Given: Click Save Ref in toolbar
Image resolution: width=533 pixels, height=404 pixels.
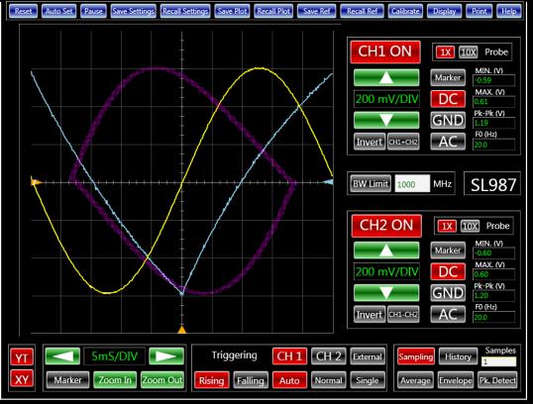Looking at the screenshot, I should [x=316, y=11].
